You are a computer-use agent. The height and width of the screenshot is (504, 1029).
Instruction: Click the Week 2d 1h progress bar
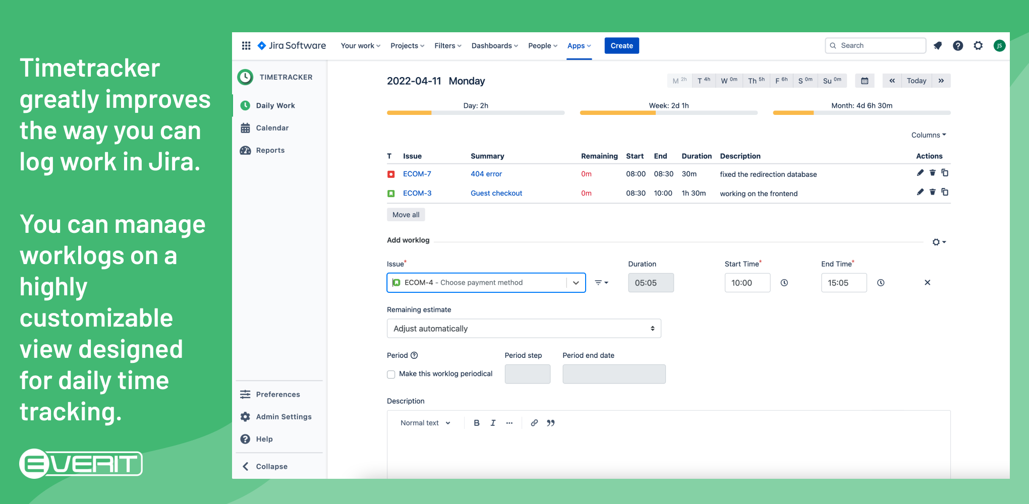669,113
